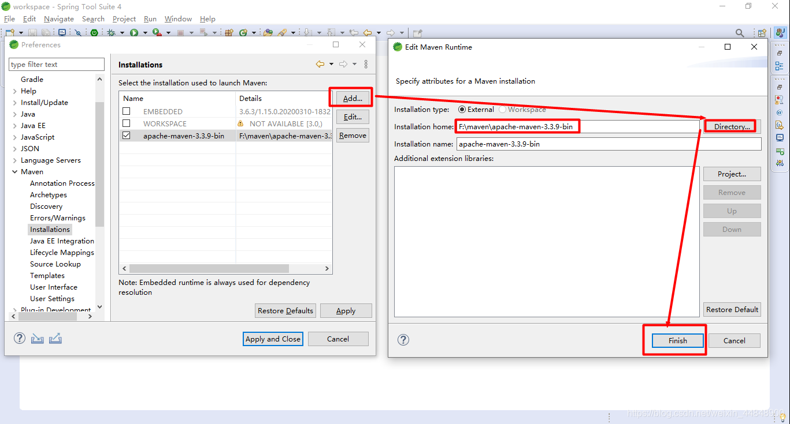Click the Installation name text field
This screenshot has height=424, width=790.
pyautogui.click(x=609, y=144)
